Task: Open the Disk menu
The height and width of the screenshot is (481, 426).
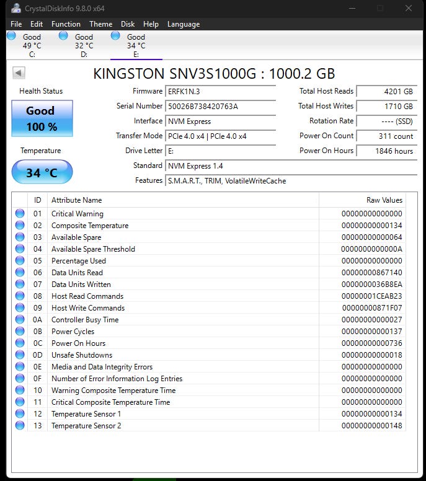Action: (128, 24)
